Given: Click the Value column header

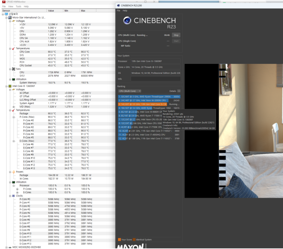Looking at the screenshot, I should (x=55, y=11).
